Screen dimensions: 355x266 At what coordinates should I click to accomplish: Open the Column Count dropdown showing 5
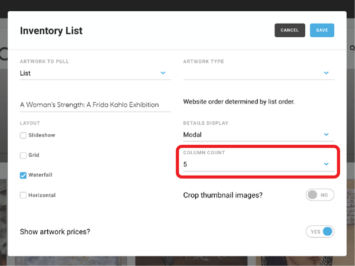coord(259,164)
